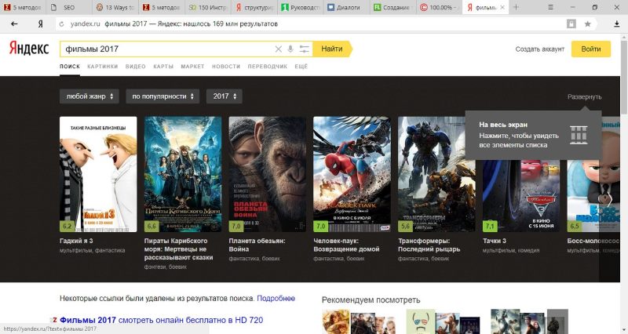This screenshot has width=628, height=334.
Task: Open movie title 'Гадкий я 3'
Action: pos(76,241)
